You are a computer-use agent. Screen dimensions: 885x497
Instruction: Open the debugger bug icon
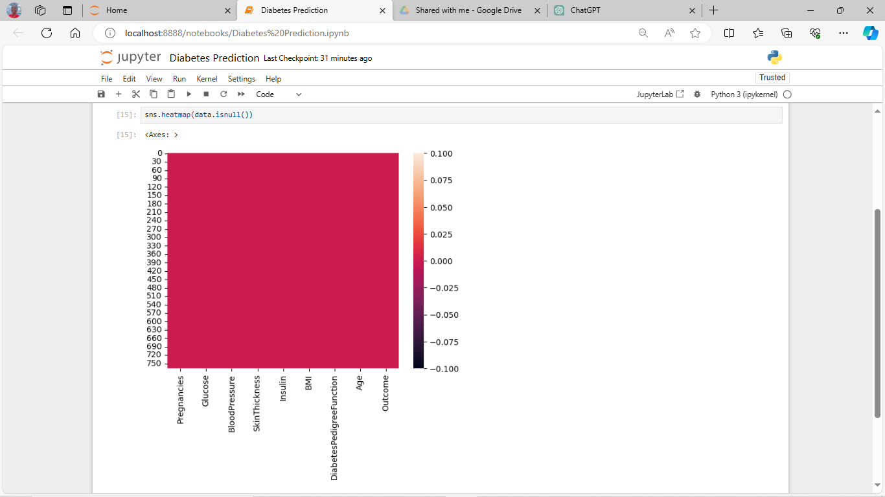(697, 94)
